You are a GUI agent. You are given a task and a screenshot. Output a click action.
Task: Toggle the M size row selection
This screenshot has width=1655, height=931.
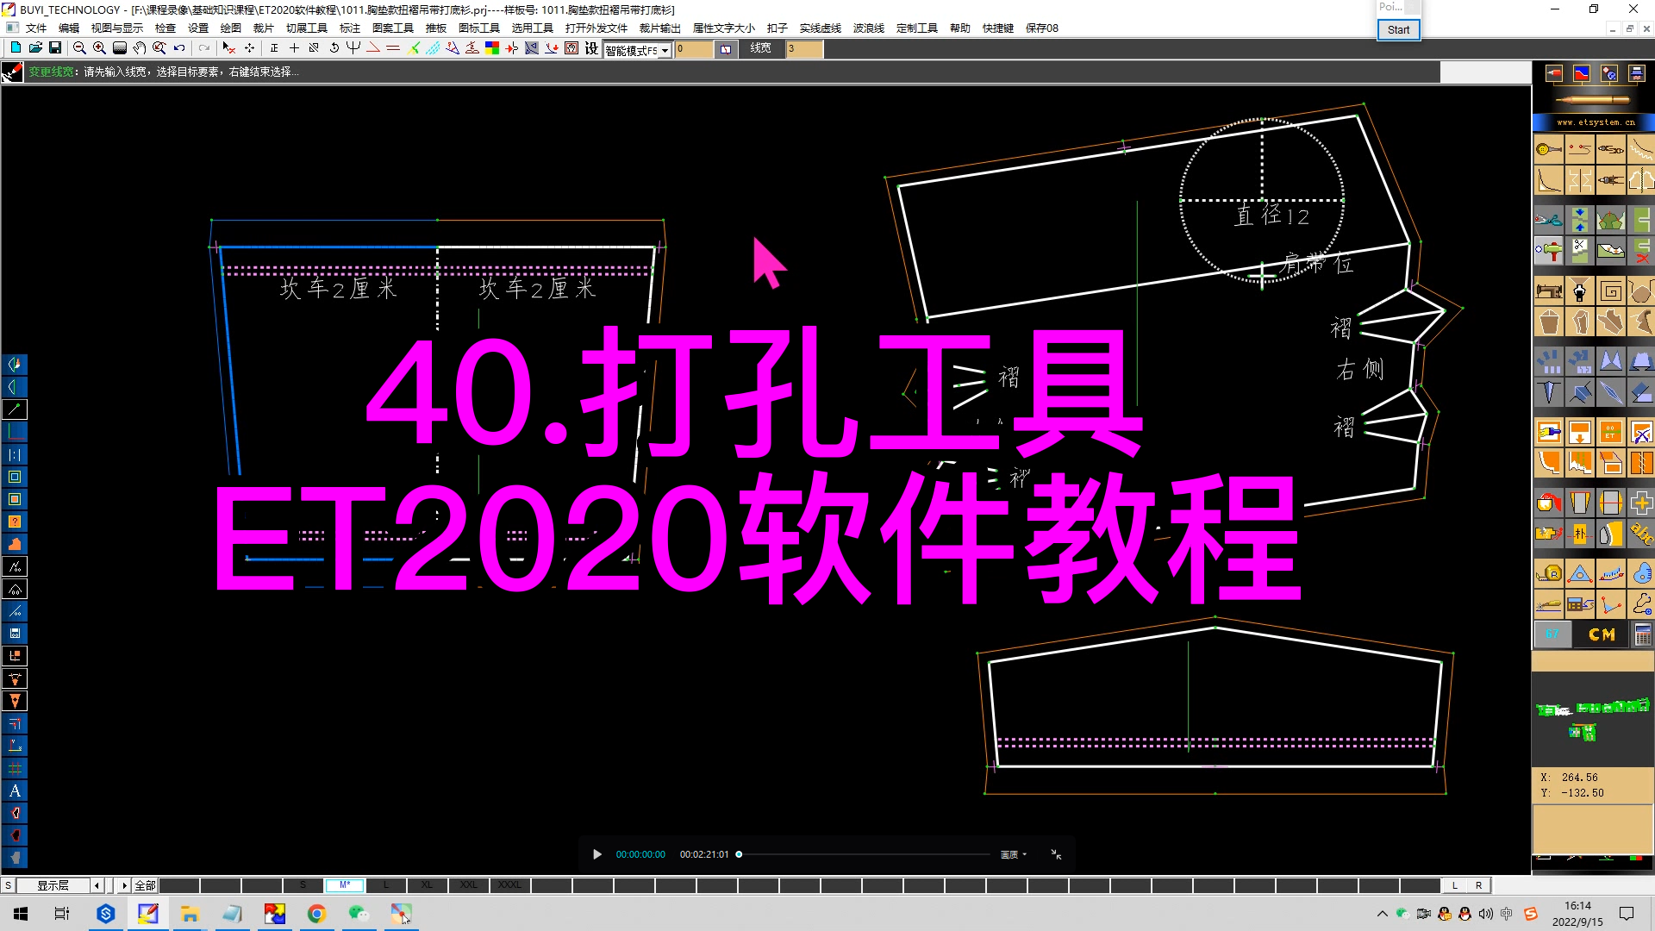click(x=344, y=884)
